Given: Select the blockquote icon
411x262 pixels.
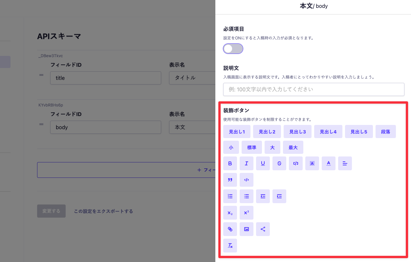Looking at the screenshot, I should point(230,180).
